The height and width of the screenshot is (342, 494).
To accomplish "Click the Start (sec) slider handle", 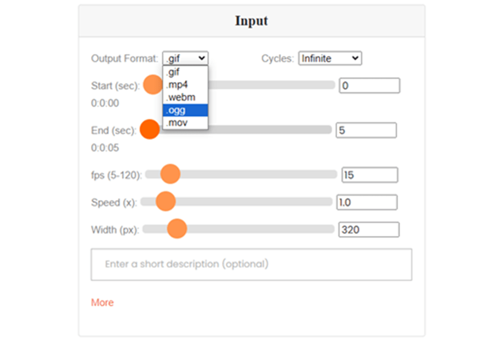I will [152, 85].
